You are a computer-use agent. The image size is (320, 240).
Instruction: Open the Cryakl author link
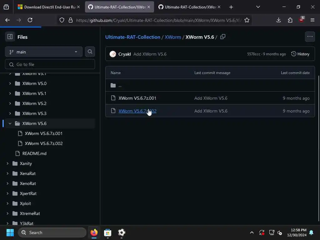click(124, 54)
